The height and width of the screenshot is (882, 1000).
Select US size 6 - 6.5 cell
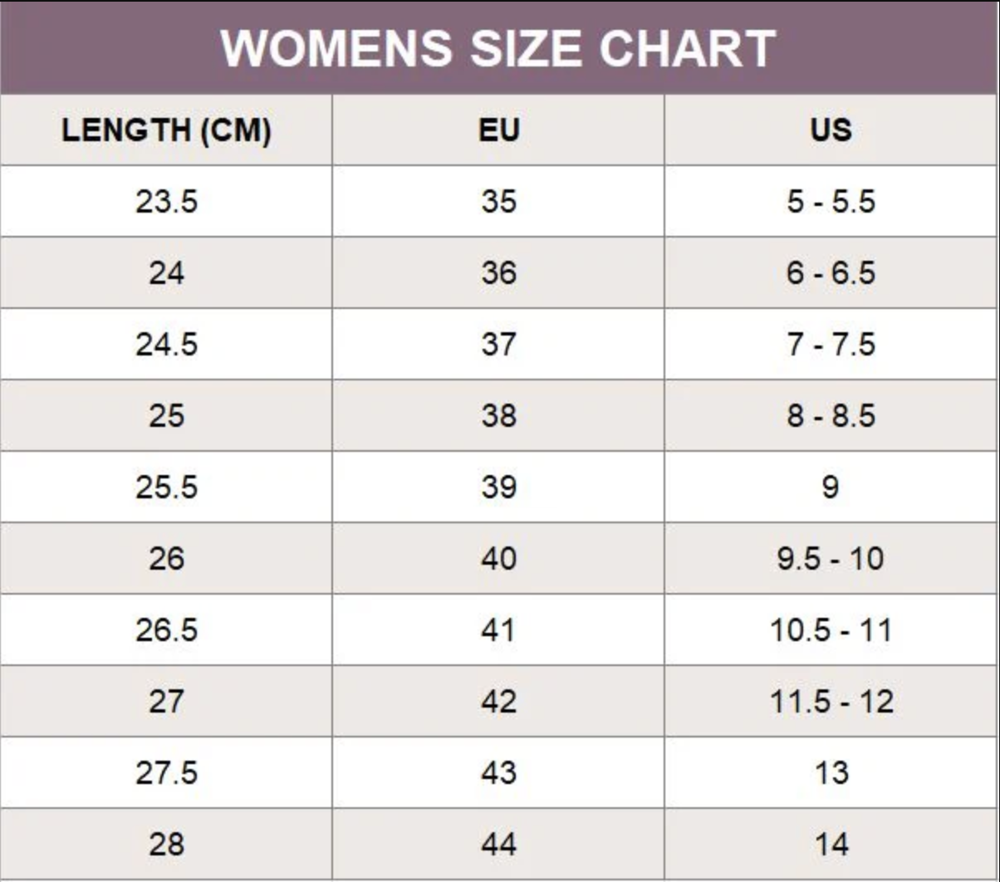tap(831, 273)
